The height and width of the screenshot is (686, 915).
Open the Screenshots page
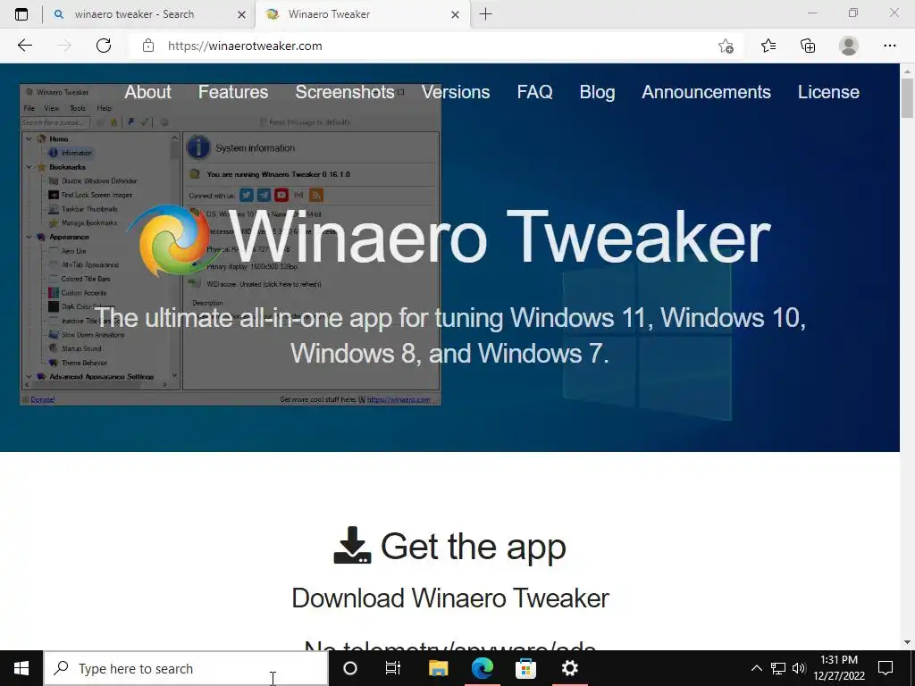(345, 92)
